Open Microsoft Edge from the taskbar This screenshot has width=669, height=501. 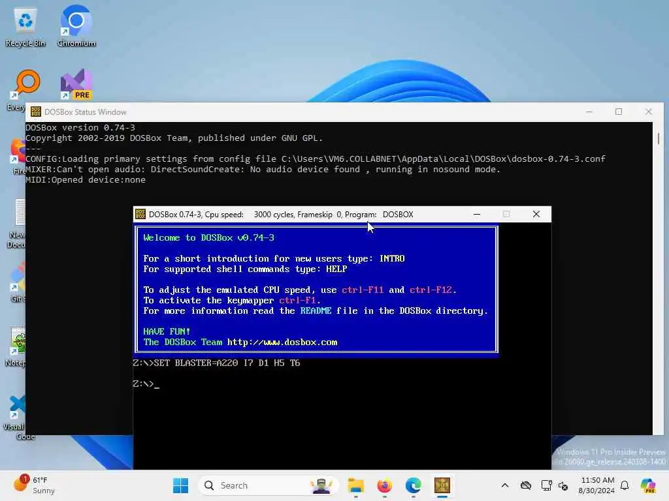[413, 485]
